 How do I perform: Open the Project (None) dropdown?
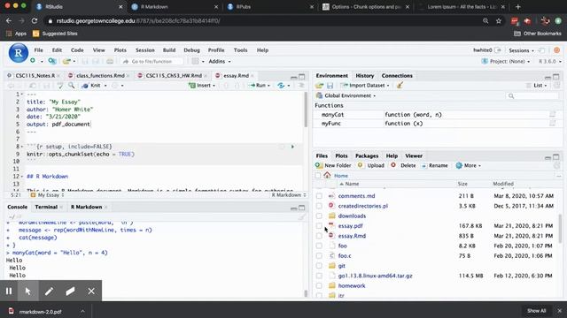tap(506, 61)
